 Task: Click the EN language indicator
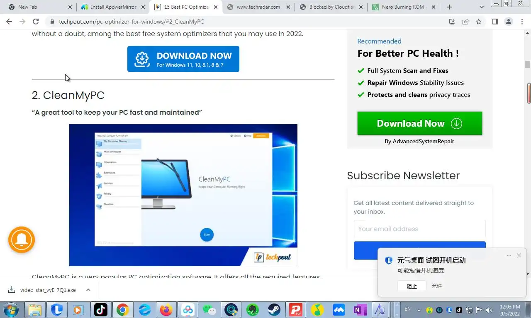(407, 309)
